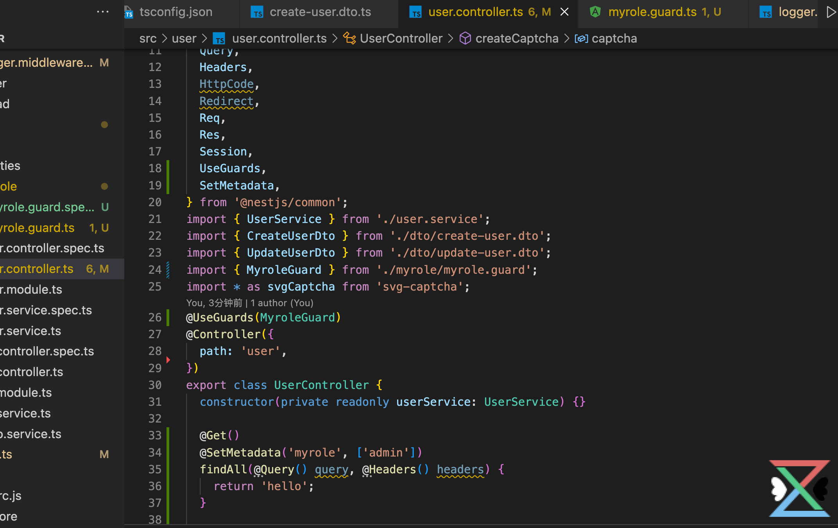
Task: Switch to the tsconfig.json tab
Action: point(175,12)
